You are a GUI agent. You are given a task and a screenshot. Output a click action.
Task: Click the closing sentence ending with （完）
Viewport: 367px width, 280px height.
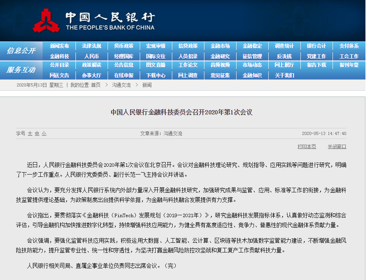102,266
